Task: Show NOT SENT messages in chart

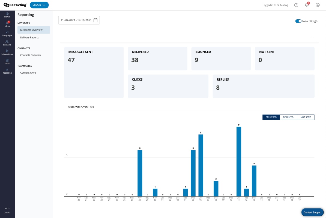Action: pos(306,117)
